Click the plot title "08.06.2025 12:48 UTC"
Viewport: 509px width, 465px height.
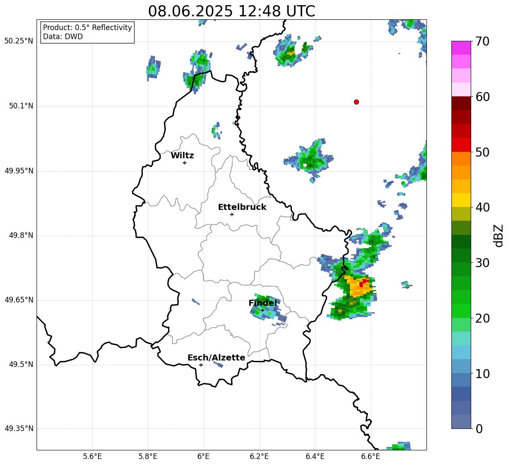(231, 11)
